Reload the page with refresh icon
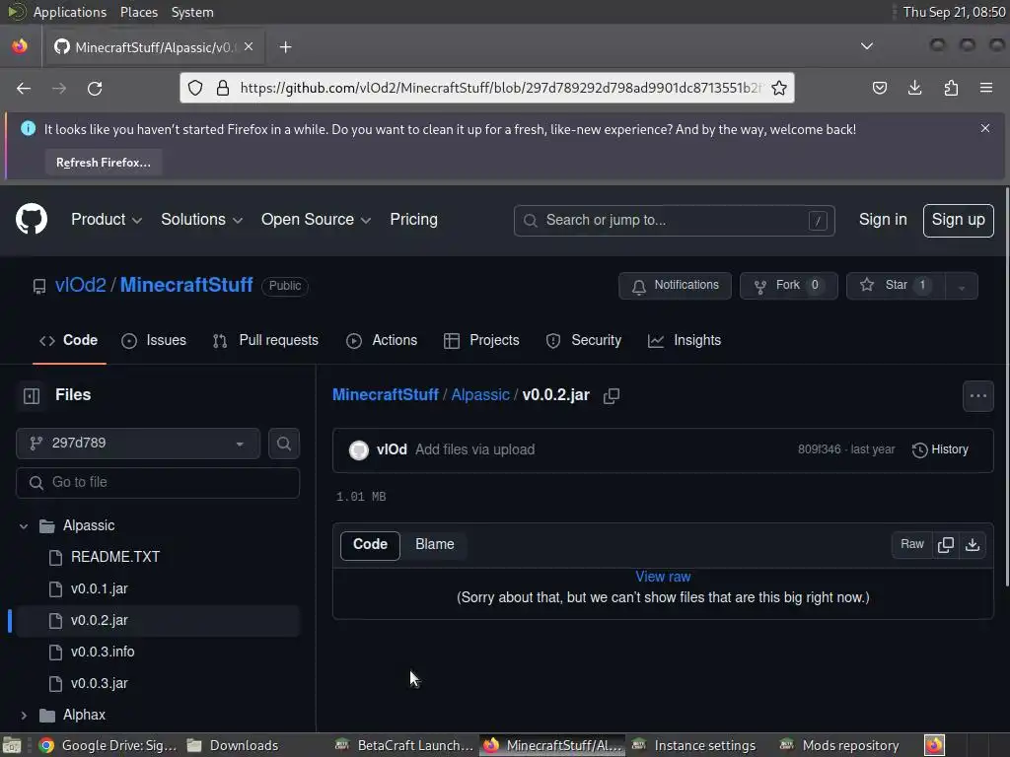1010x757 pixels. click(95, 88)
